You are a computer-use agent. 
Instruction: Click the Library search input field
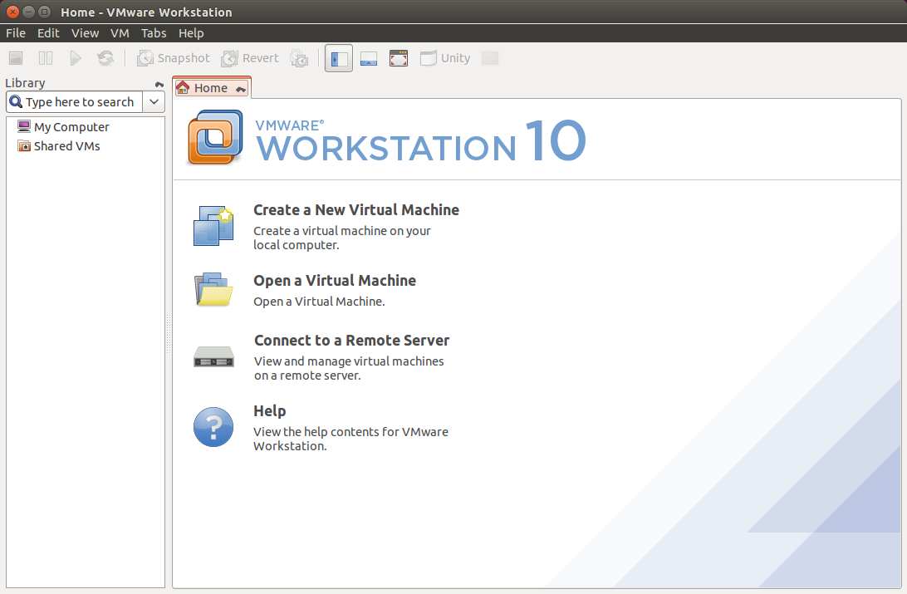coord(79,101)
